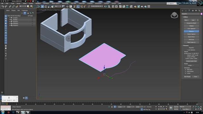Screen dimensions: 203x114
Task: Hide Point001 with its eye icon
Action: [x=10, y=20]
